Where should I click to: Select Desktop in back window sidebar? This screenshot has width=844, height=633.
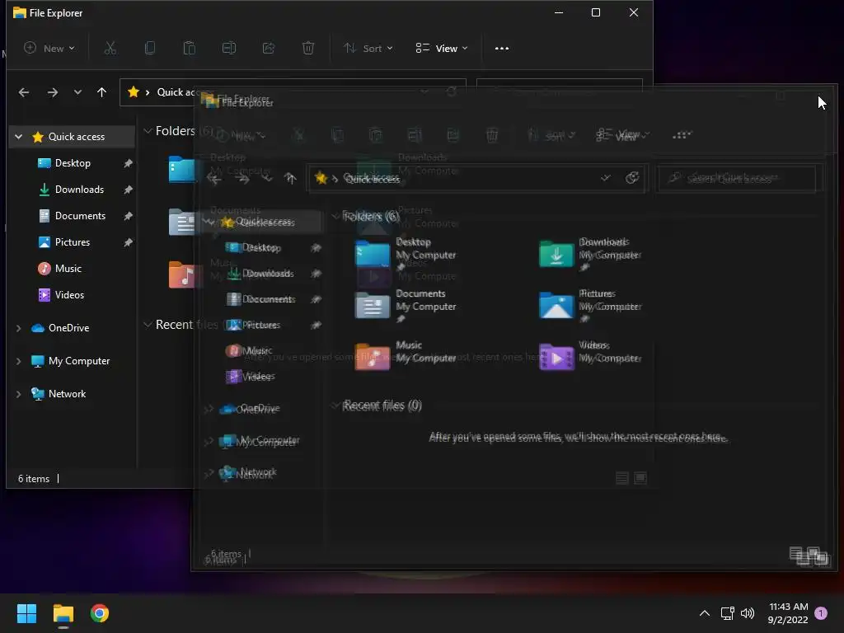(x=73, y=163)
